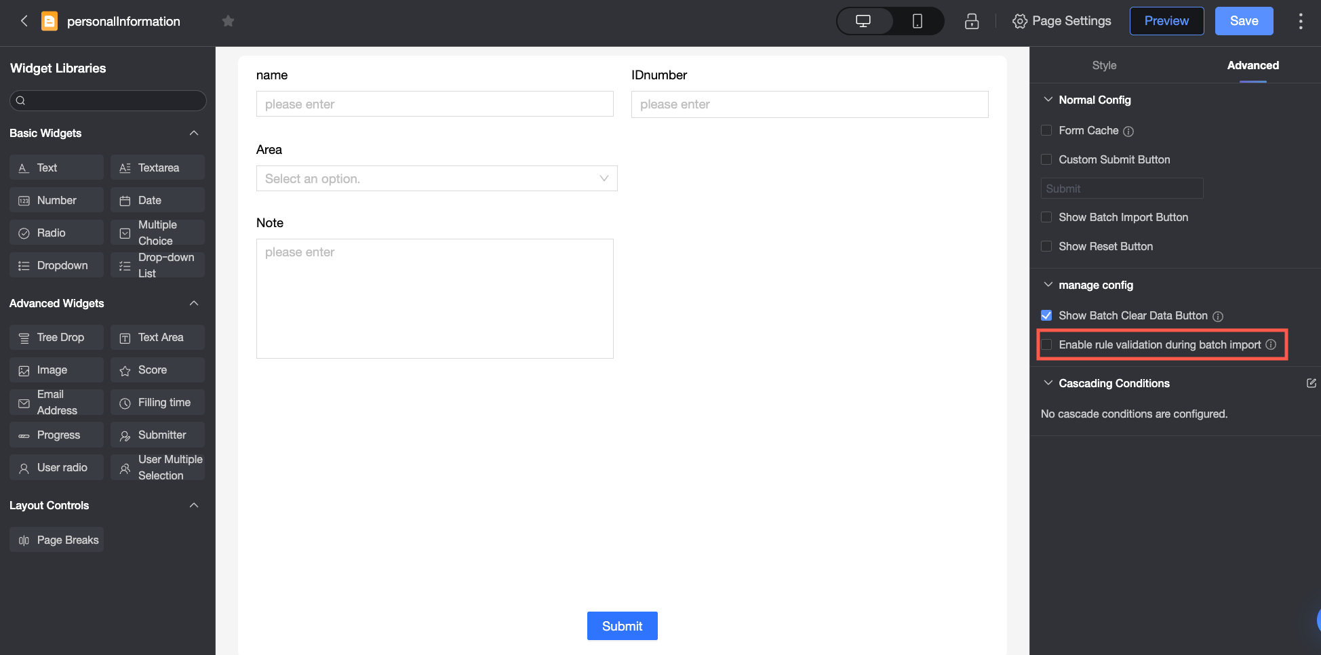Viewport: 1321px width, 655px height.
Task: Add a Dropdown widget
Action: click(56, 265)
